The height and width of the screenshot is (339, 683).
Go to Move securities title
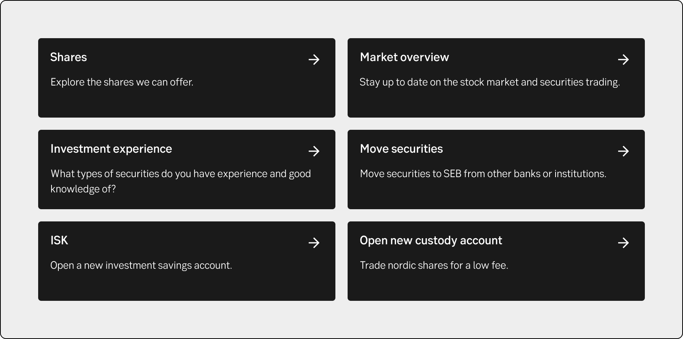point(401,149)
